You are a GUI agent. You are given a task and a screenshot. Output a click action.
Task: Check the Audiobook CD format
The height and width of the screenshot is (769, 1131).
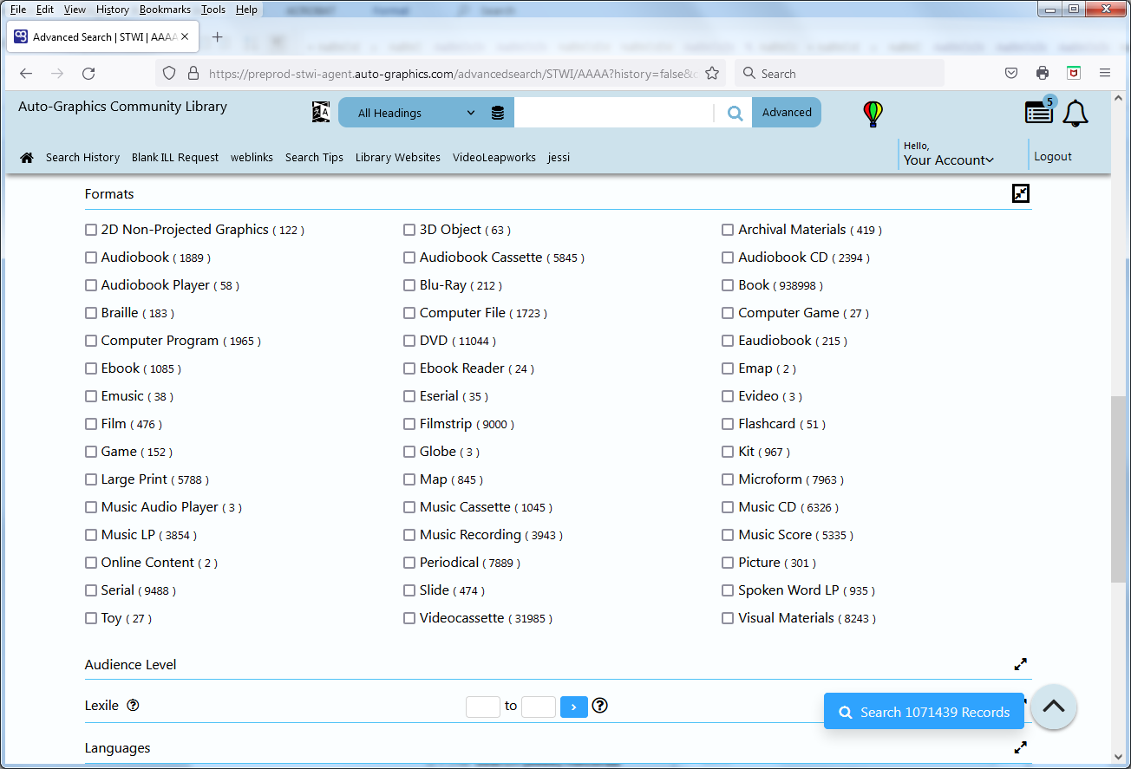(x=728, y=257)
